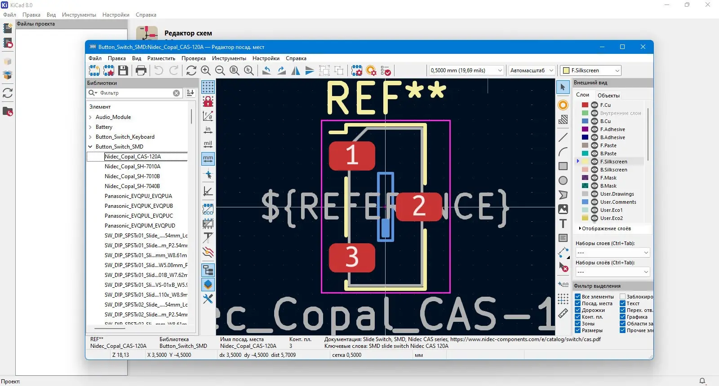Viewport: 719px width, 386px height.
Task: Open the Проверка menu
Action: (194, 58)
